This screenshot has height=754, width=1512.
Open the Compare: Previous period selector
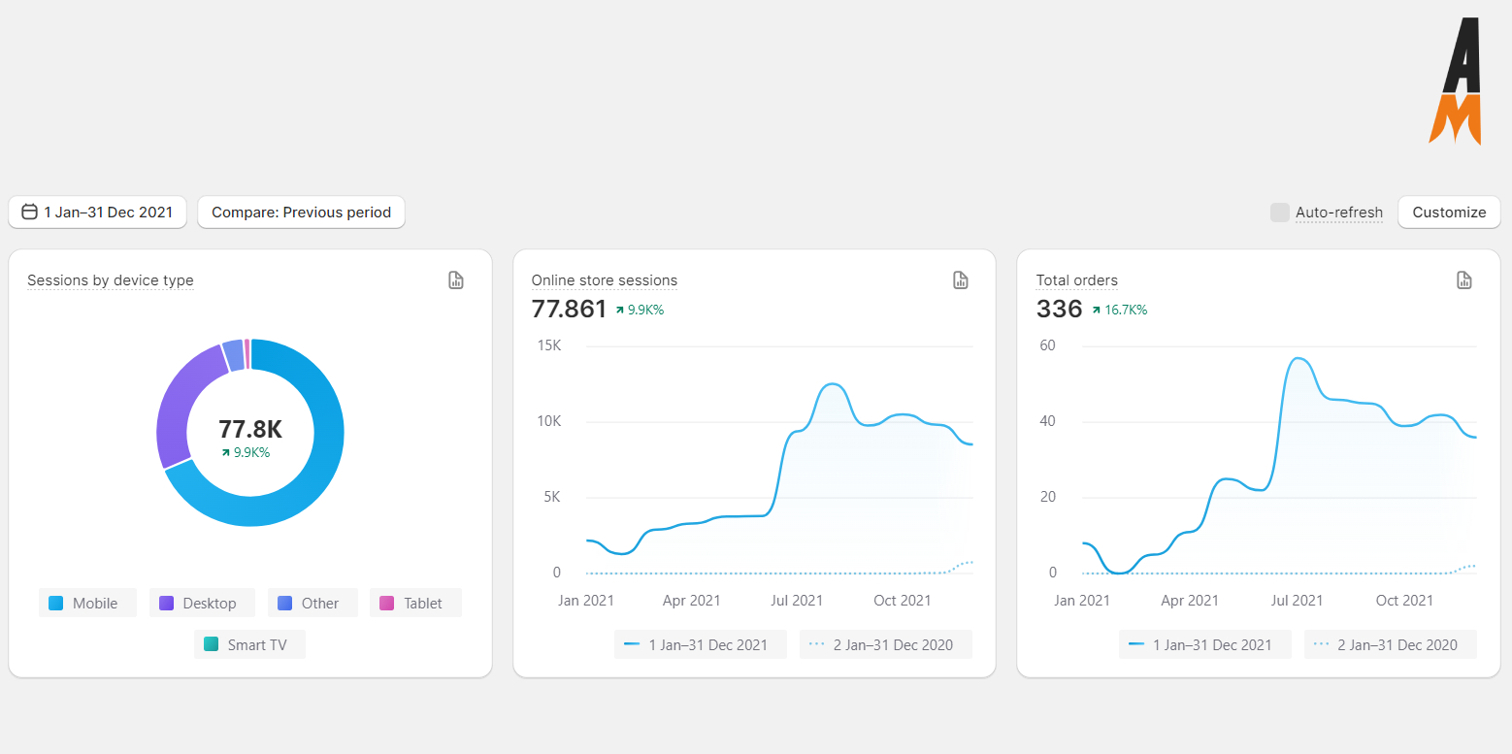(301, 212)
